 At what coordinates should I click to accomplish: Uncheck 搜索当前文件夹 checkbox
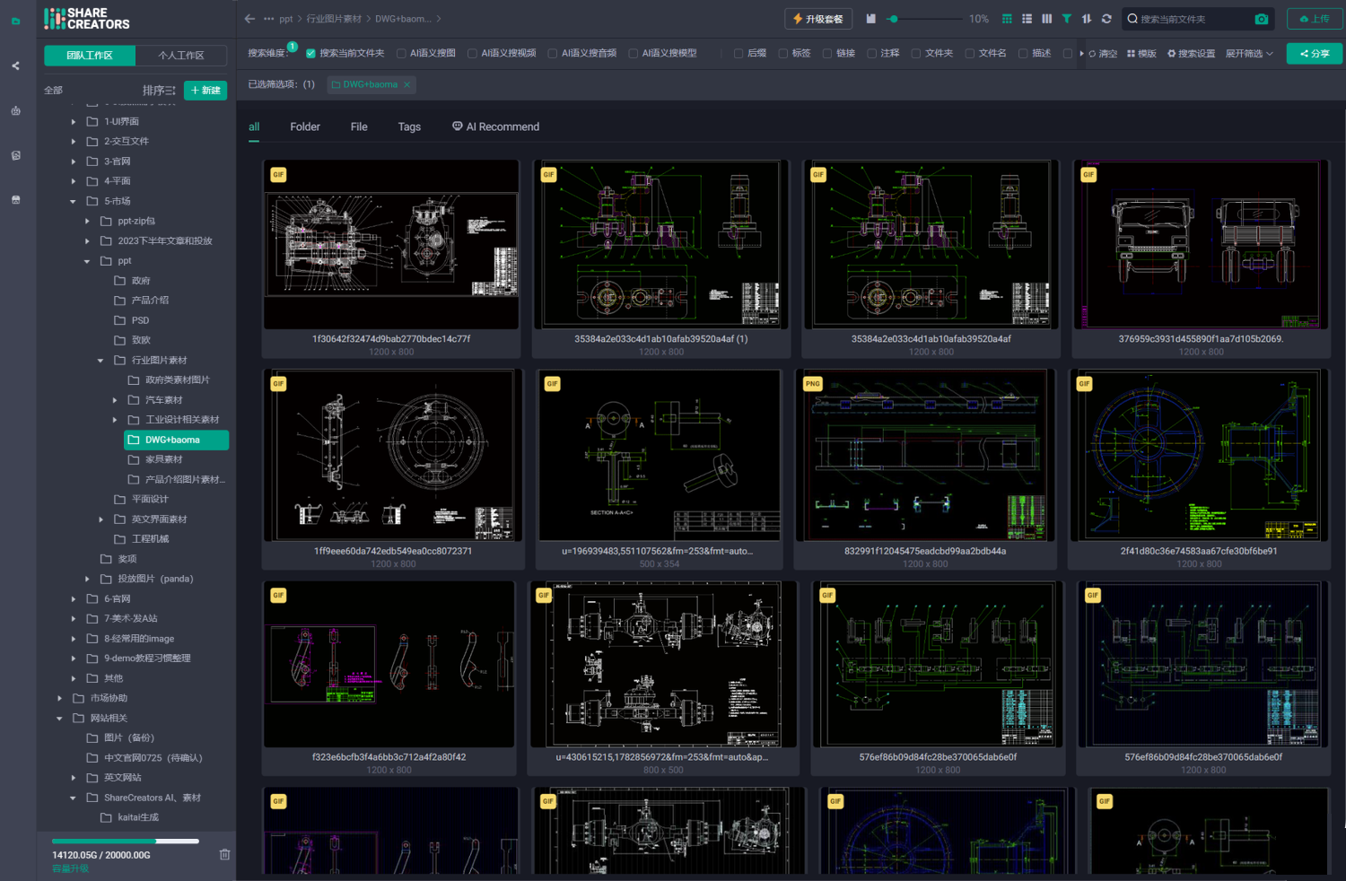coord(310,54)
